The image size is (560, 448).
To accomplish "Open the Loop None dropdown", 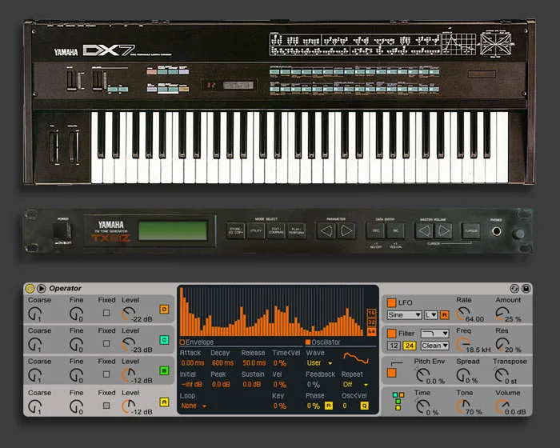I will click(194, 406).
